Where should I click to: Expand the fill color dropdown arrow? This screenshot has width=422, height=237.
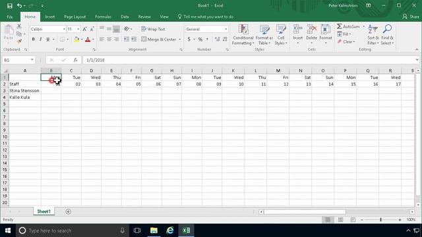(82, 39)
